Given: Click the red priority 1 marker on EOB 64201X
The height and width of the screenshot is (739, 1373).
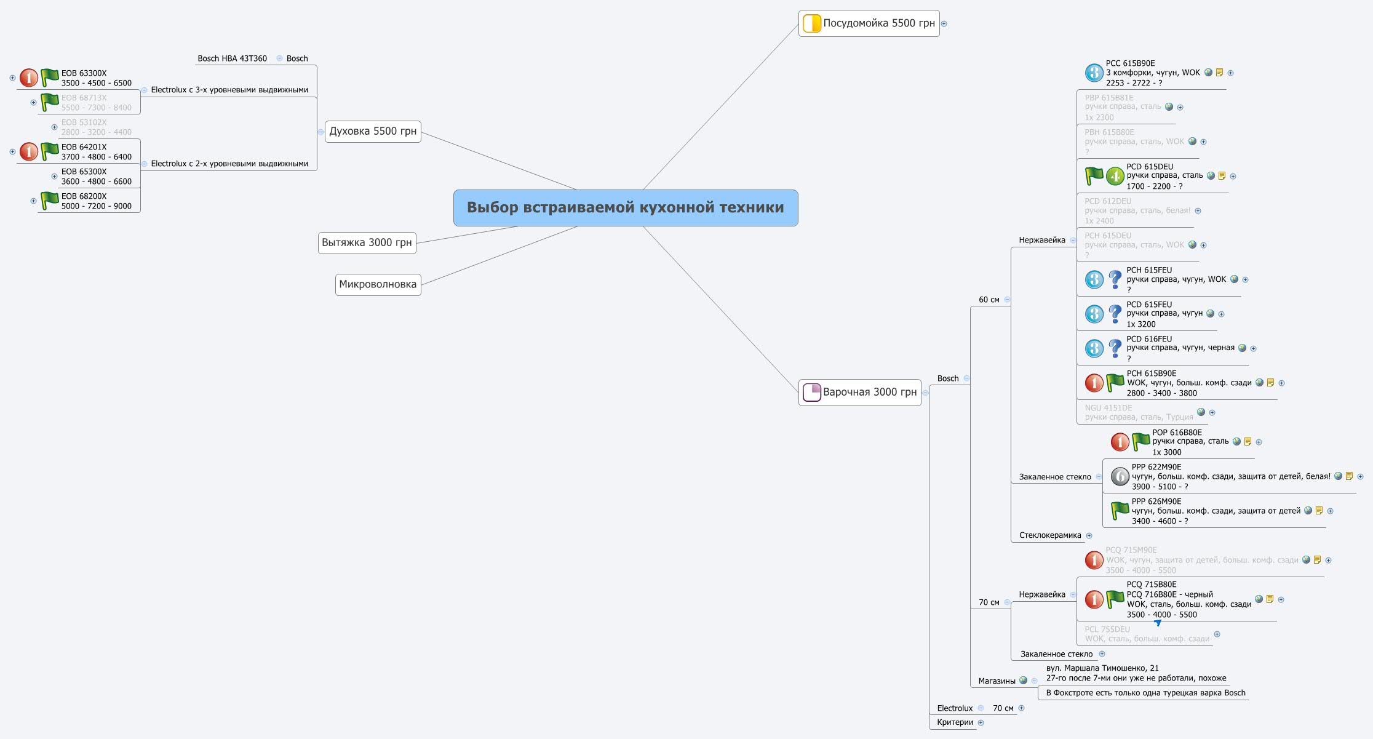Looking at the screenshot, I should (x=29, y=151).
